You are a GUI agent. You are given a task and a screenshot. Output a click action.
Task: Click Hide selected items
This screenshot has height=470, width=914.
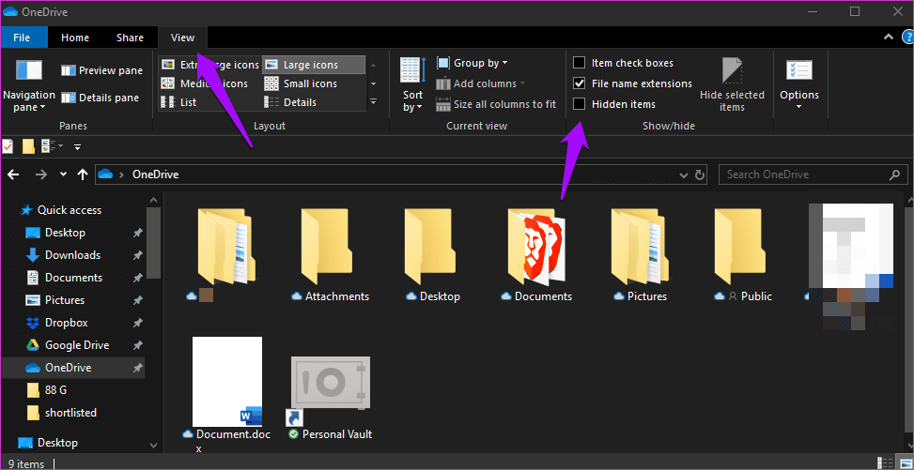click(732, 84)
